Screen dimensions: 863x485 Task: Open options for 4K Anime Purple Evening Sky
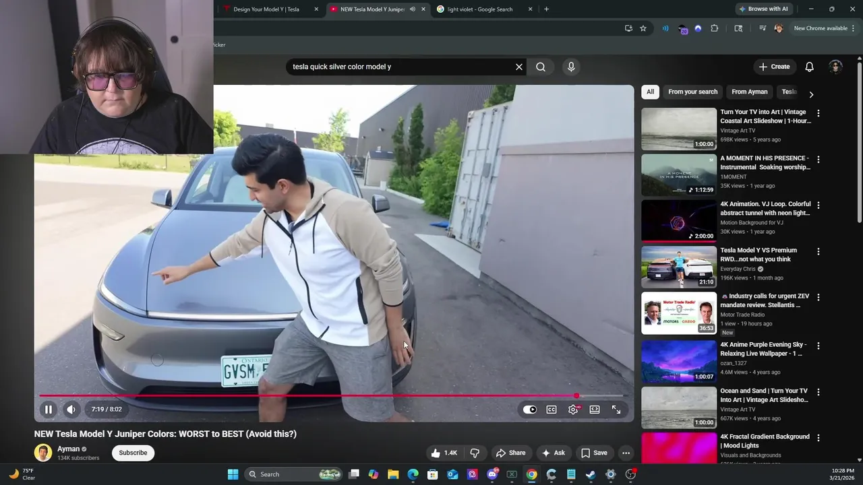pos(819,346)
